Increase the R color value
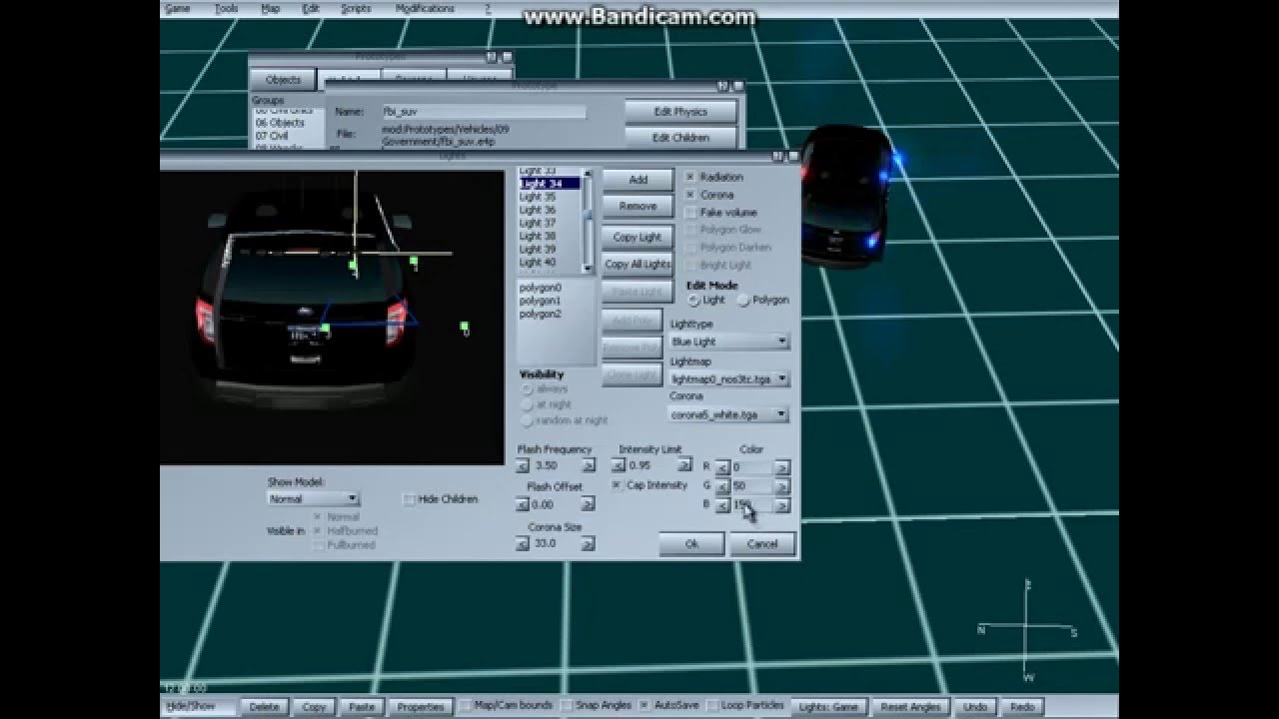The width and height of the screenshot is (1279, 719). pos(782,467)
